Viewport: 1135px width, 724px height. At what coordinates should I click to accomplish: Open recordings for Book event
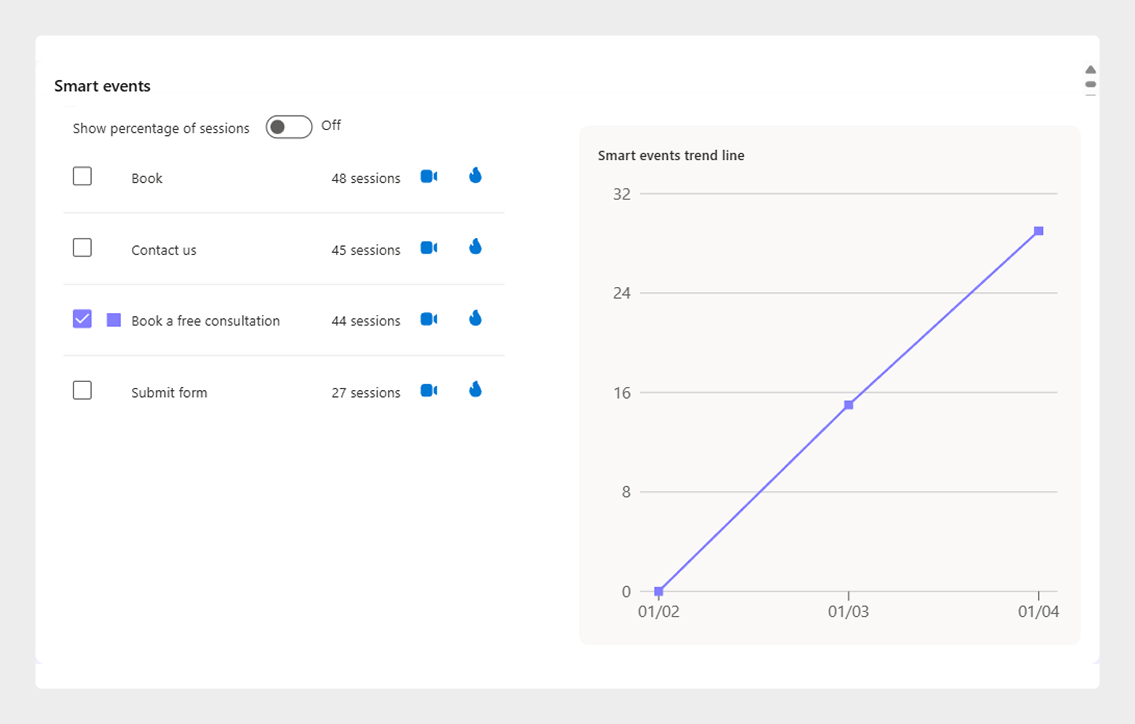click(x=429, y=176)
